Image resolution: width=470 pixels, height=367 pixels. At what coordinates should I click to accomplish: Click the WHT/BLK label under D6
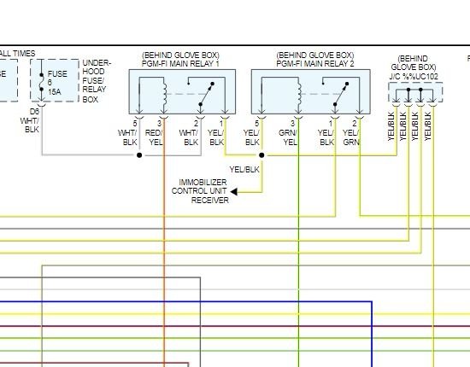30,125
